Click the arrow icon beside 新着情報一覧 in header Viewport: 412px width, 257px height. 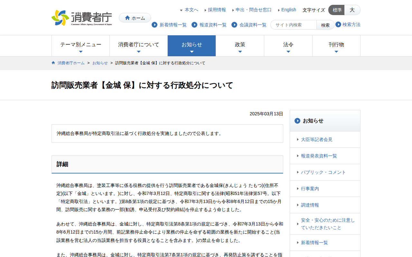[154, 25]
